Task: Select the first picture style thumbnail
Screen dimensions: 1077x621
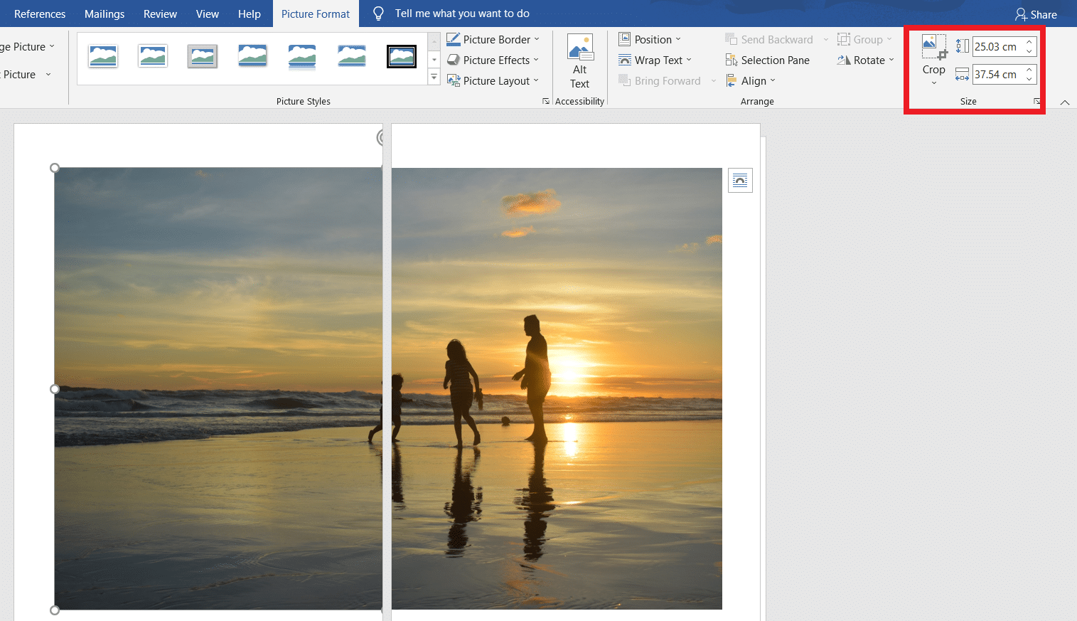Action: (103, 56)
